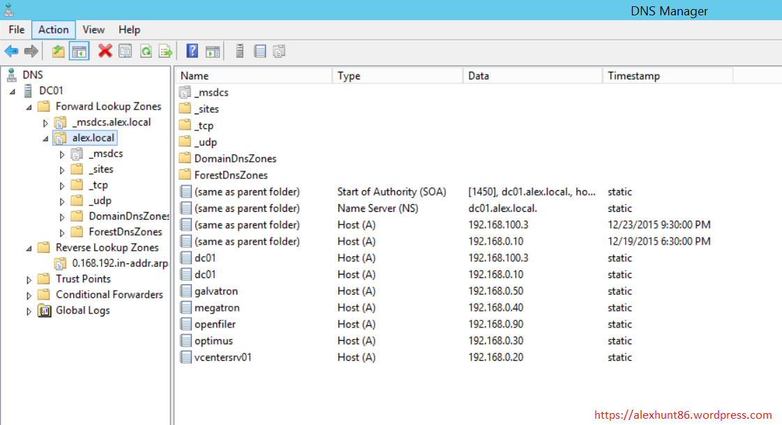Click the Properties toolbar icon
The image size is (782, 425).
coord(125,50)
